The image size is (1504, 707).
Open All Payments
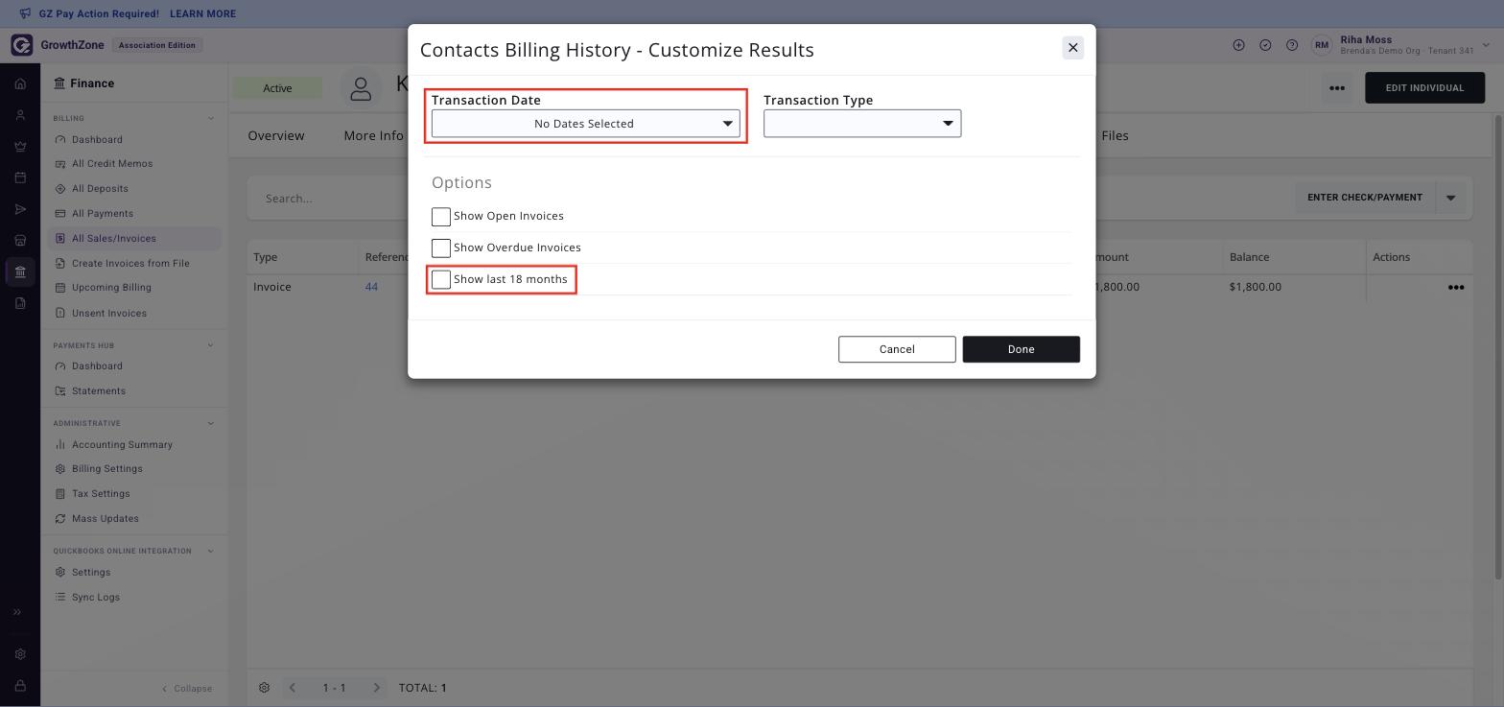tap(103, 214)
